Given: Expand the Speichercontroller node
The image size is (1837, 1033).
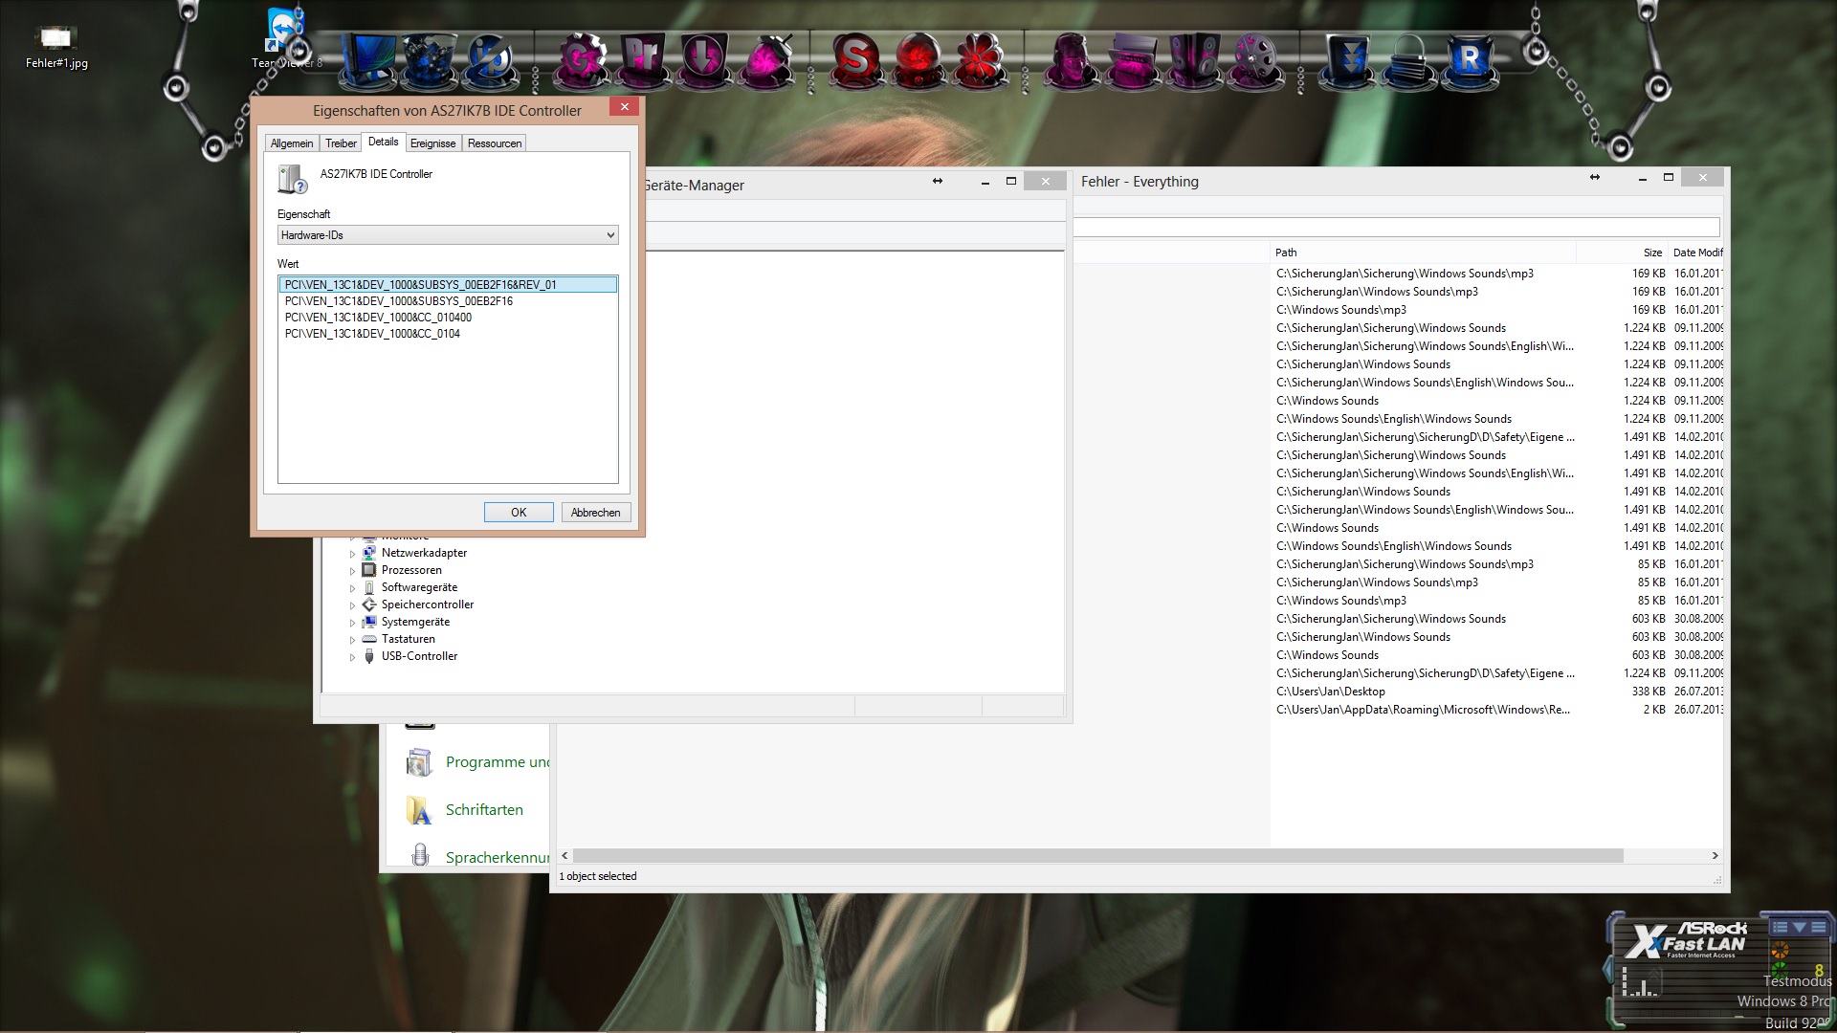Looking at the screenshot, I should pyautogui.click(x=352, y=605).
